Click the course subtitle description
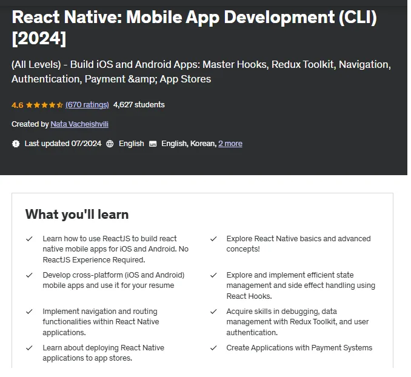The image size is (411, 377). [x=201, y=72]
